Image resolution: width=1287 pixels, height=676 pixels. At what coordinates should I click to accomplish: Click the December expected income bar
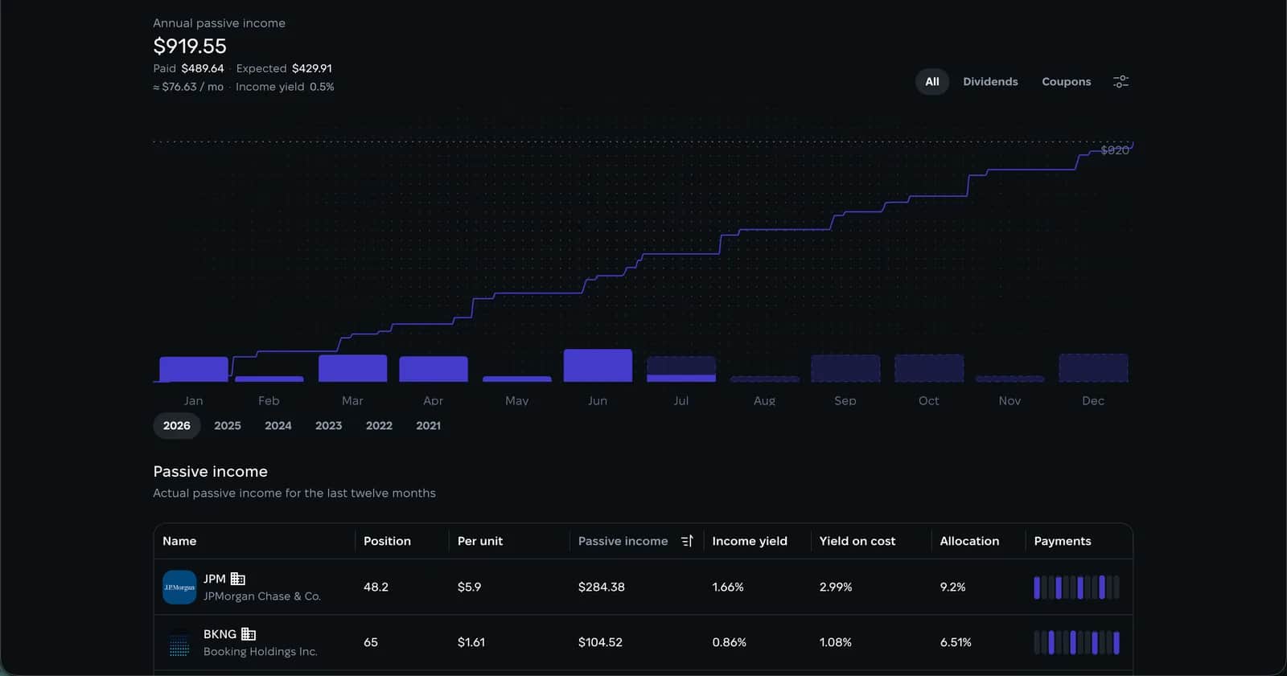point(1093,368)
